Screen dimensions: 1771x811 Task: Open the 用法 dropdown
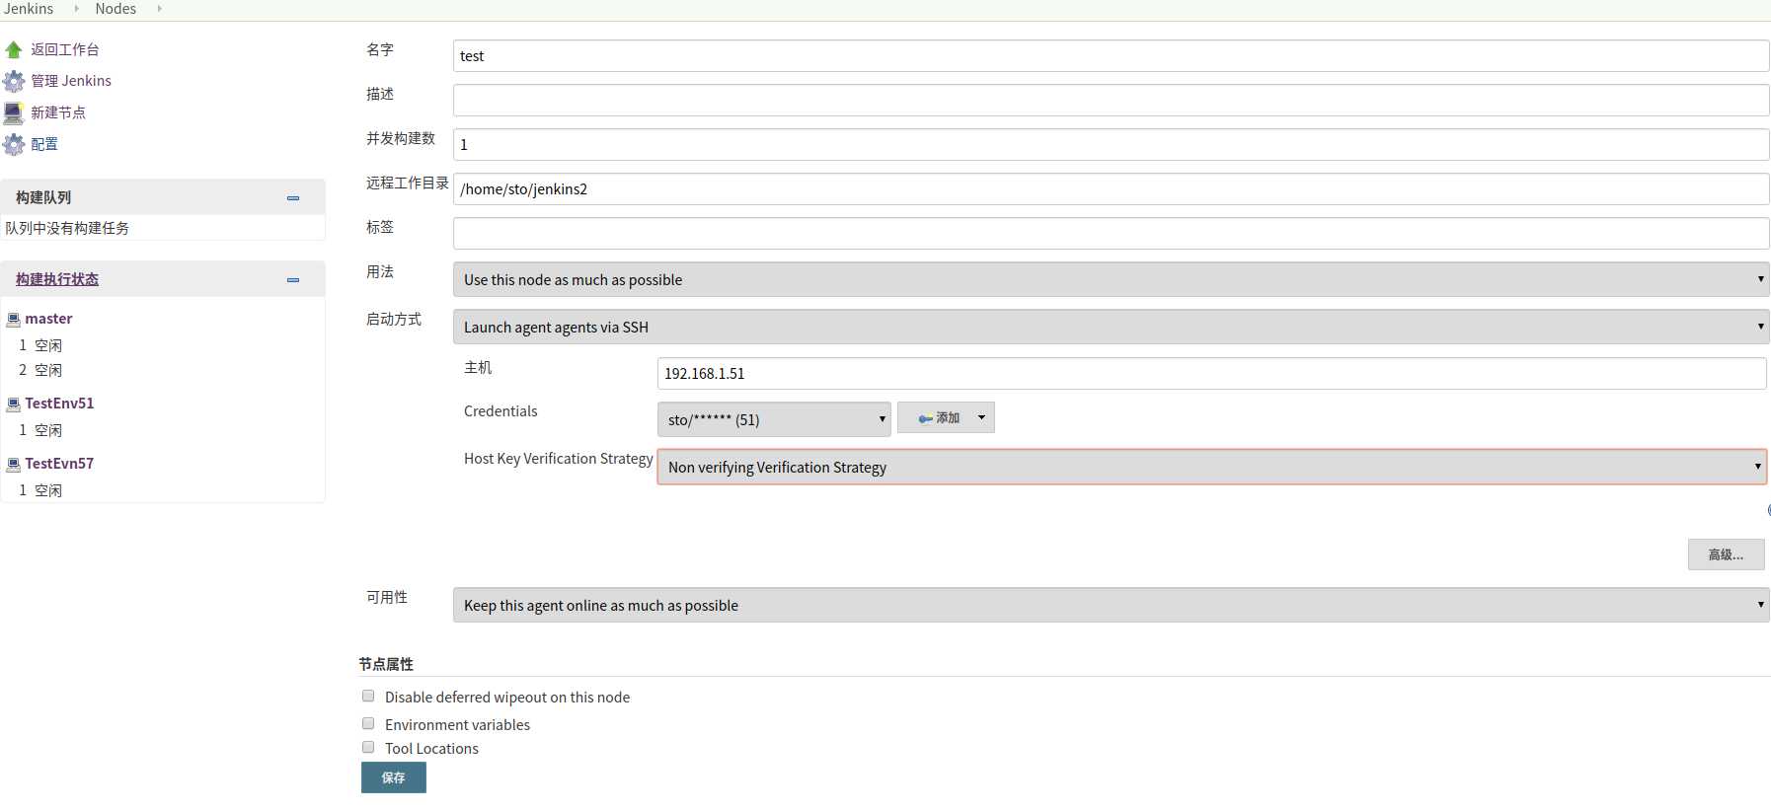pyautogui.click(x=1111, y=280)
